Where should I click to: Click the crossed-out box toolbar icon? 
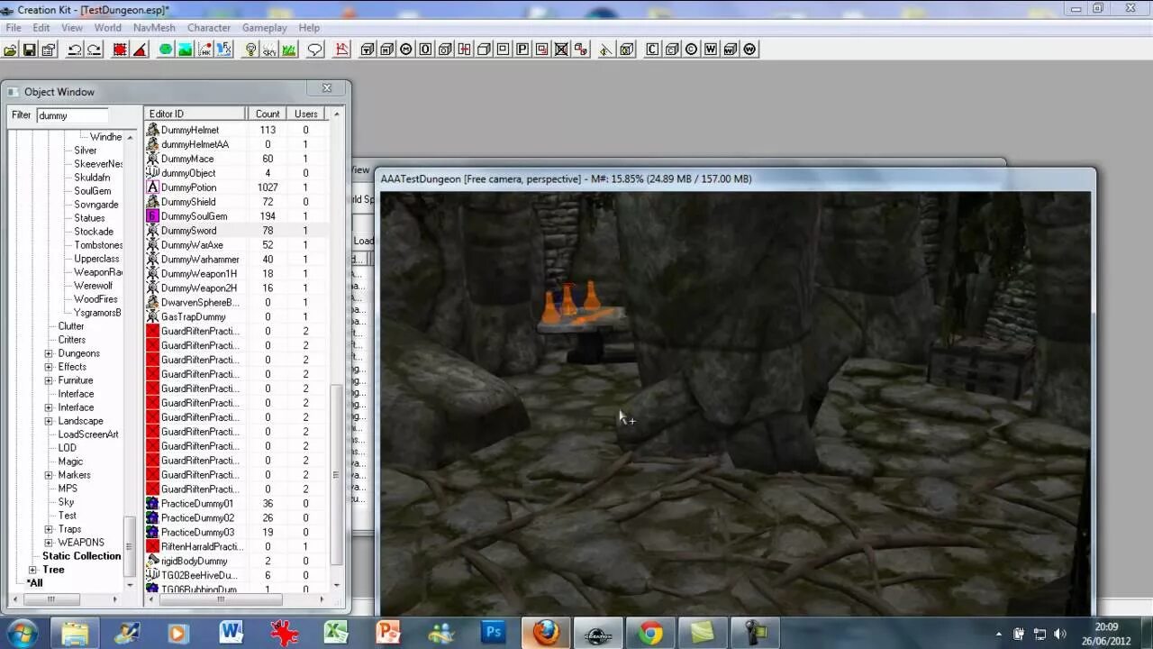[x=561, y=50]
